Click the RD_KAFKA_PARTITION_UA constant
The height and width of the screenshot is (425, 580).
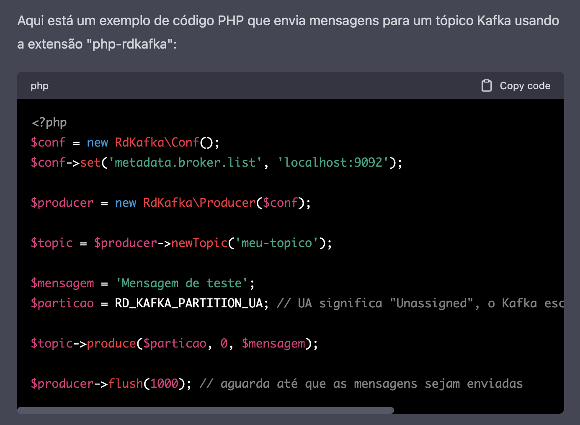[189, 303]
